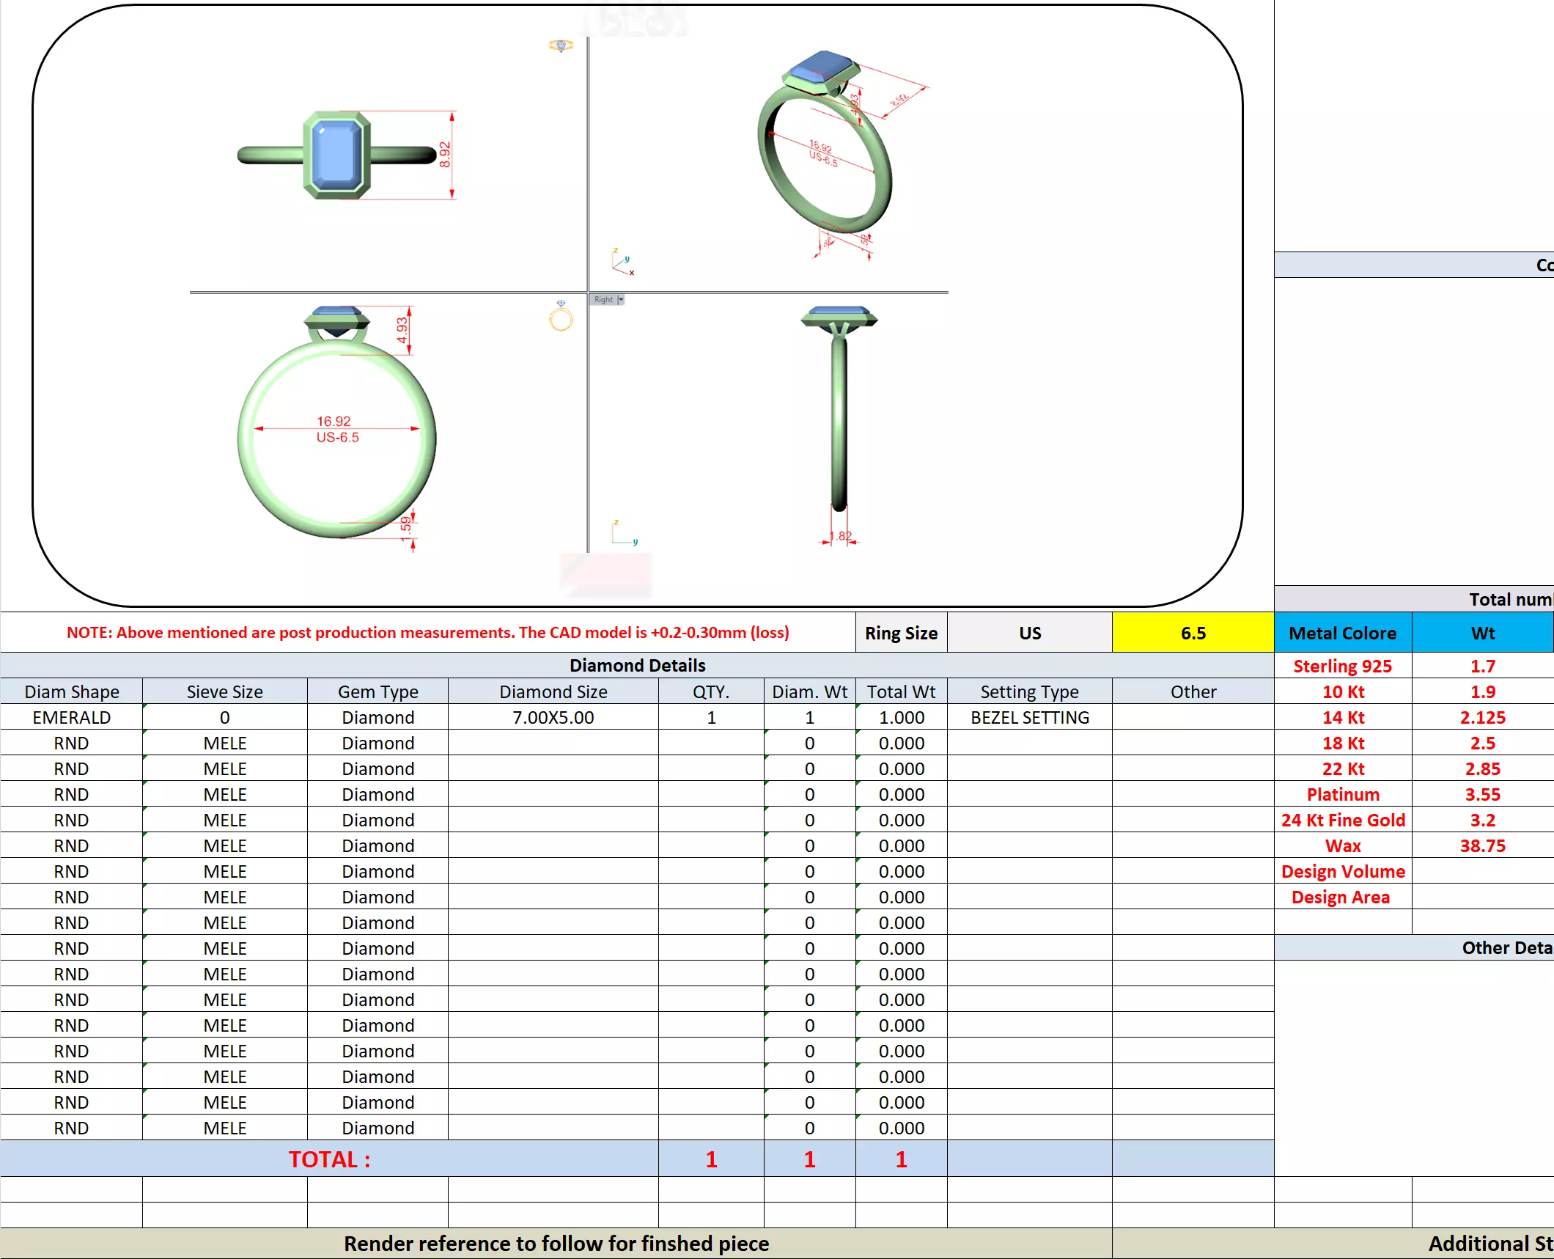Click the Right viewport title label
The width and height of the screenshot is (1554, 1259).
pos(603,300)
